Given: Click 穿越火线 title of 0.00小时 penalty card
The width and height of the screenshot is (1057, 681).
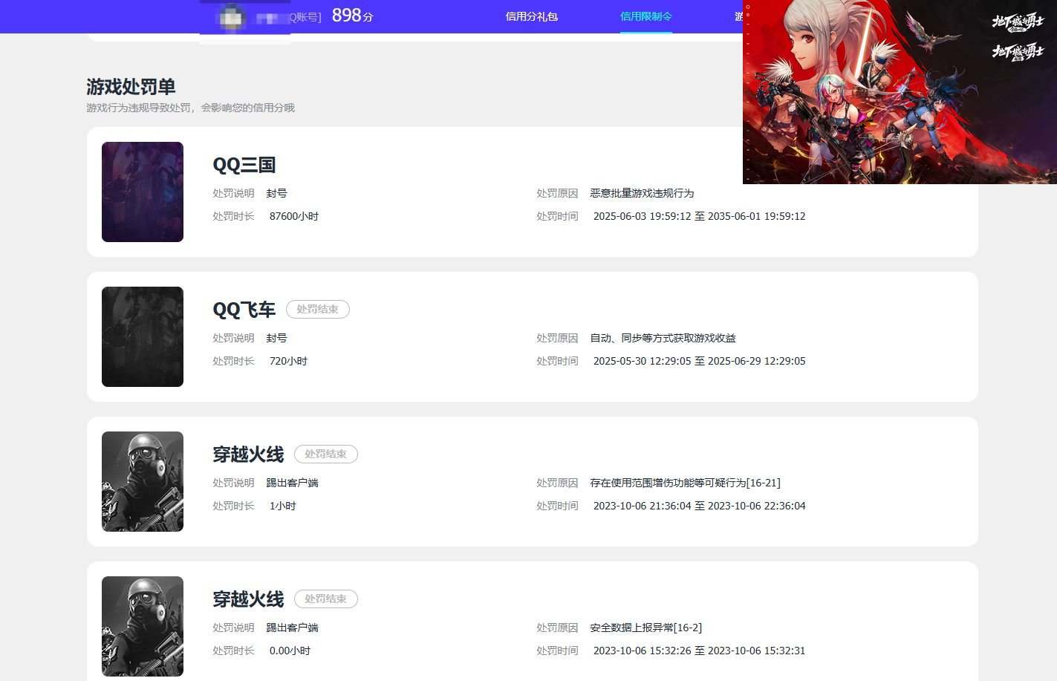Looking at the screenshot, I should 248,599.
